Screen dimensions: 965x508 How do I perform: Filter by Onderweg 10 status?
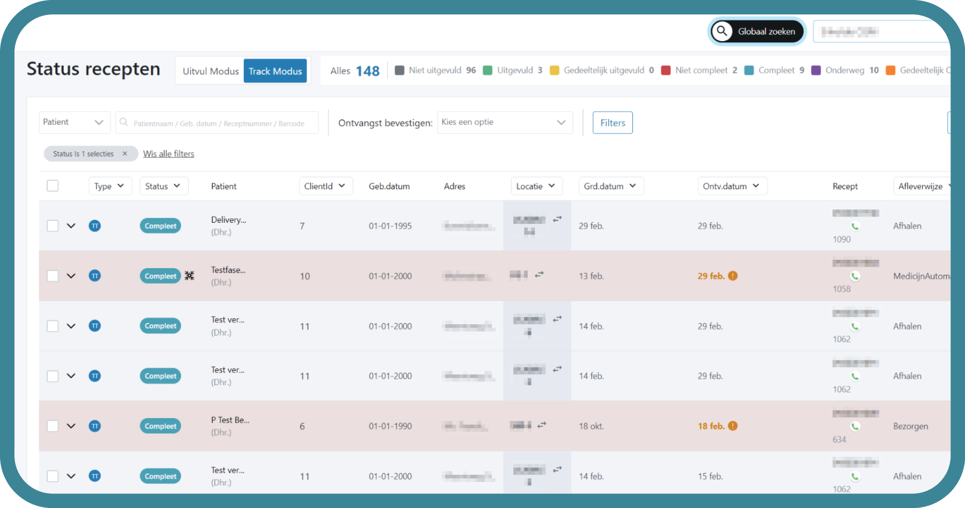pos(845,70)
